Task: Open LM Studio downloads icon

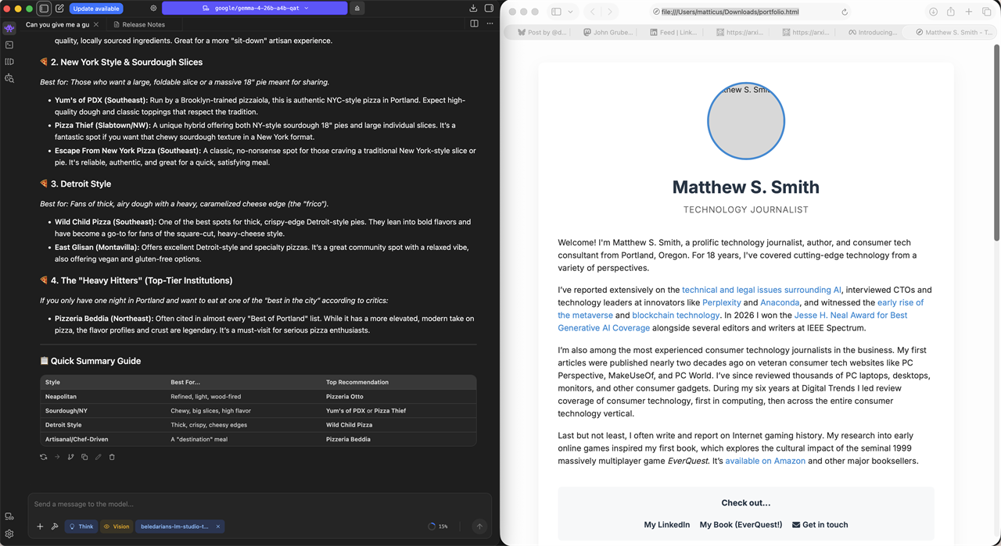Action: [x=473, y=9]
